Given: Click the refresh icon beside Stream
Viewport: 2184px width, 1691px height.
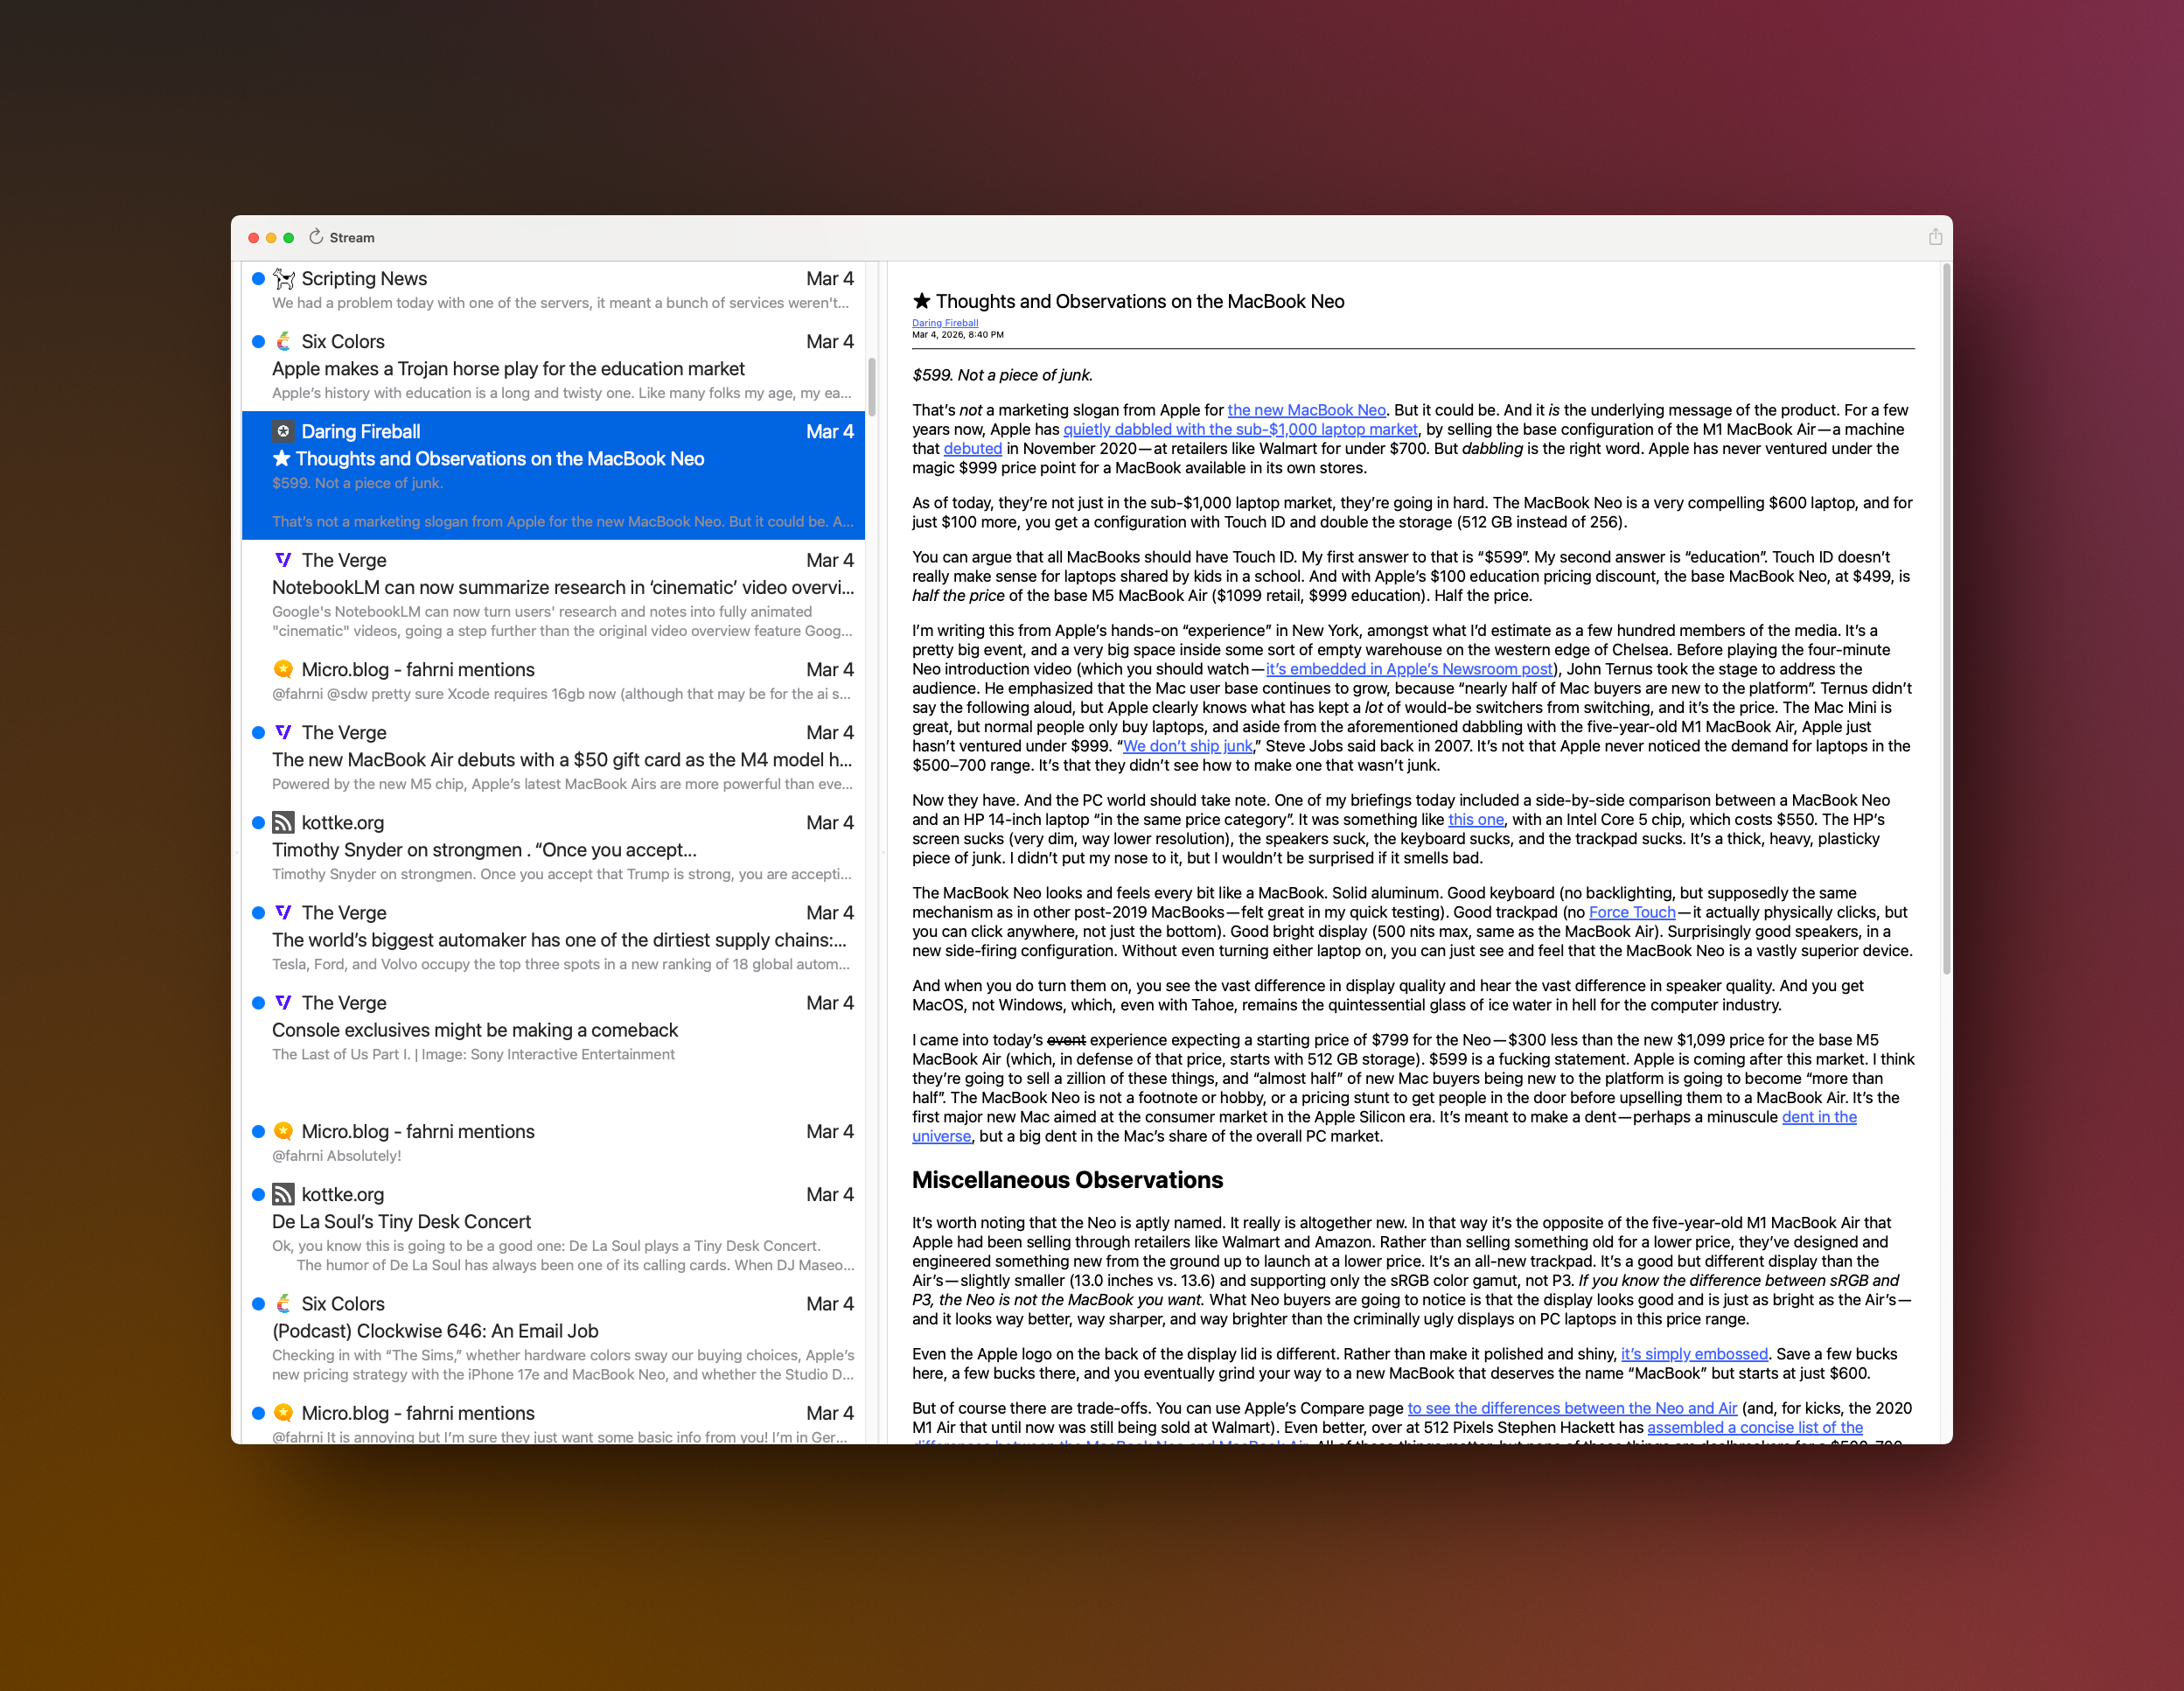Looking at the screenshot, I should [316, 237].
